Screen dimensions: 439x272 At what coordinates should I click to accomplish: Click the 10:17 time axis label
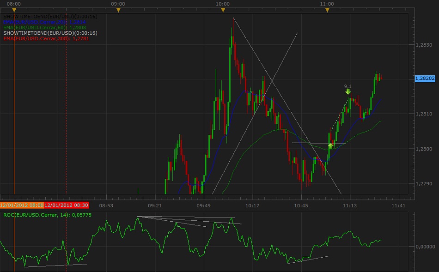pyautogui.click(x=252, y=206)
